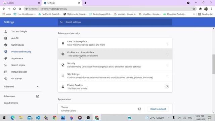Viewport: 215px width, 121px height.
Task: Open On startup section
Action: click(16, 78)
